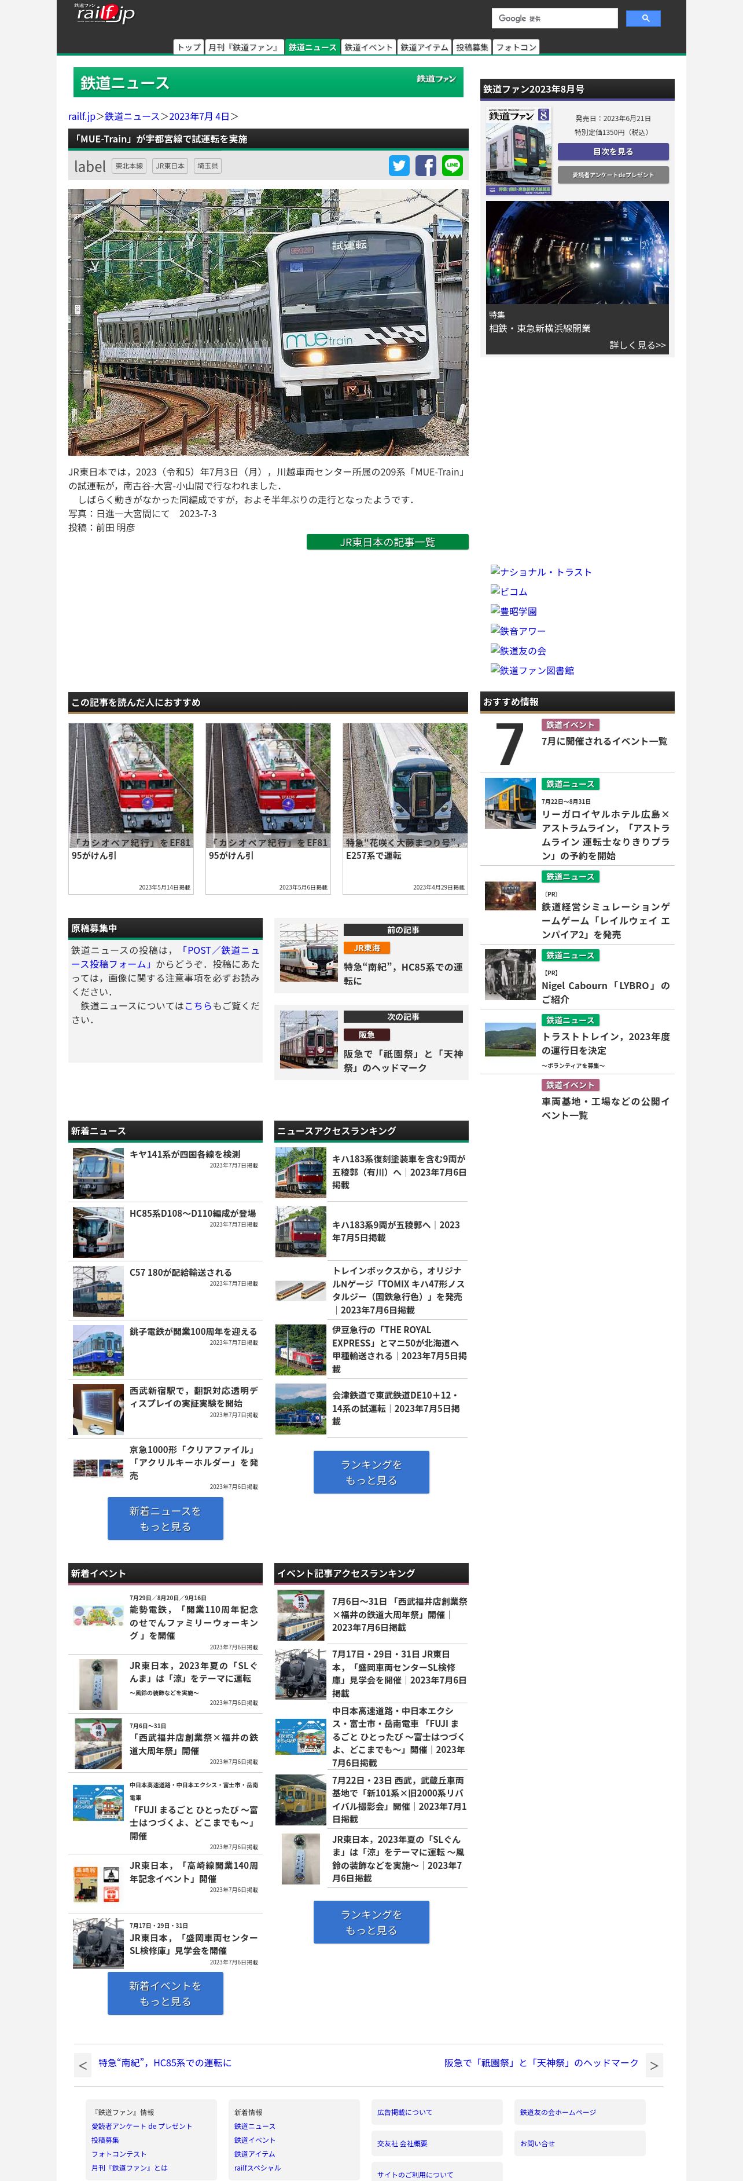The width and height of the screenshot is (743, 2181).
Task: Open the トラストトレイン 2023年度 article
Action: (x=606, y=1044)
